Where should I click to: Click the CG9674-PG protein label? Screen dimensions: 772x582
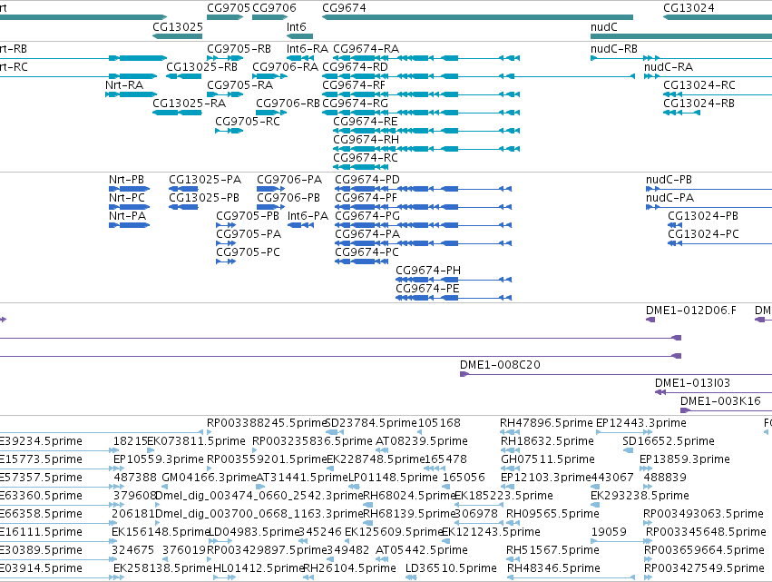coord(367,216)
